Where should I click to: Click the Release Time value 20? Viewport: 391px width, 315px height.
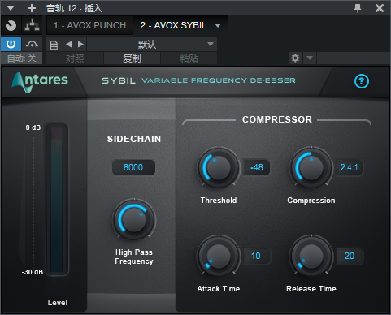point(350,256)
